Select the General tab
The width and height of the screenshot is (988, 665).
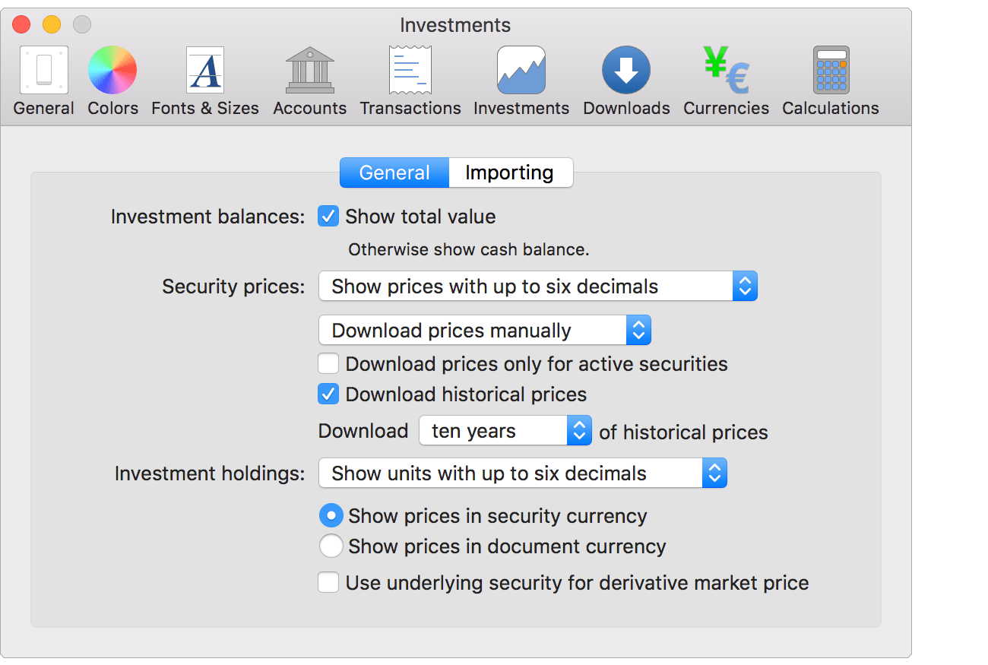(x=394, y=173)
